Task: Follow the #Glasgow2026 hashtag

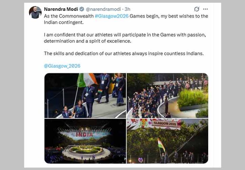Action: pyautogui.click(x=112, y=16)
